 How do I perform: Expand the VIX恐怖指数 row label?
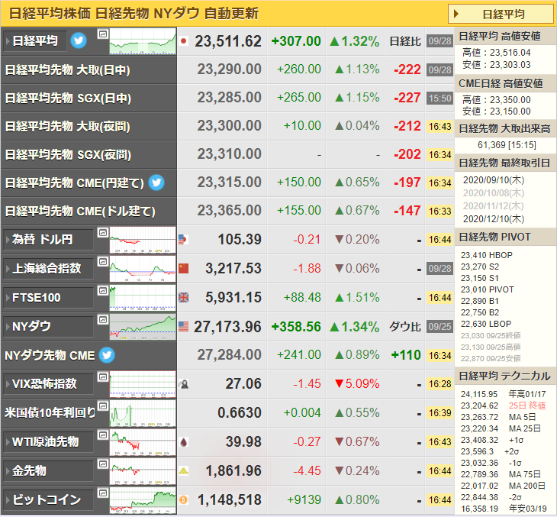point(48,383)
